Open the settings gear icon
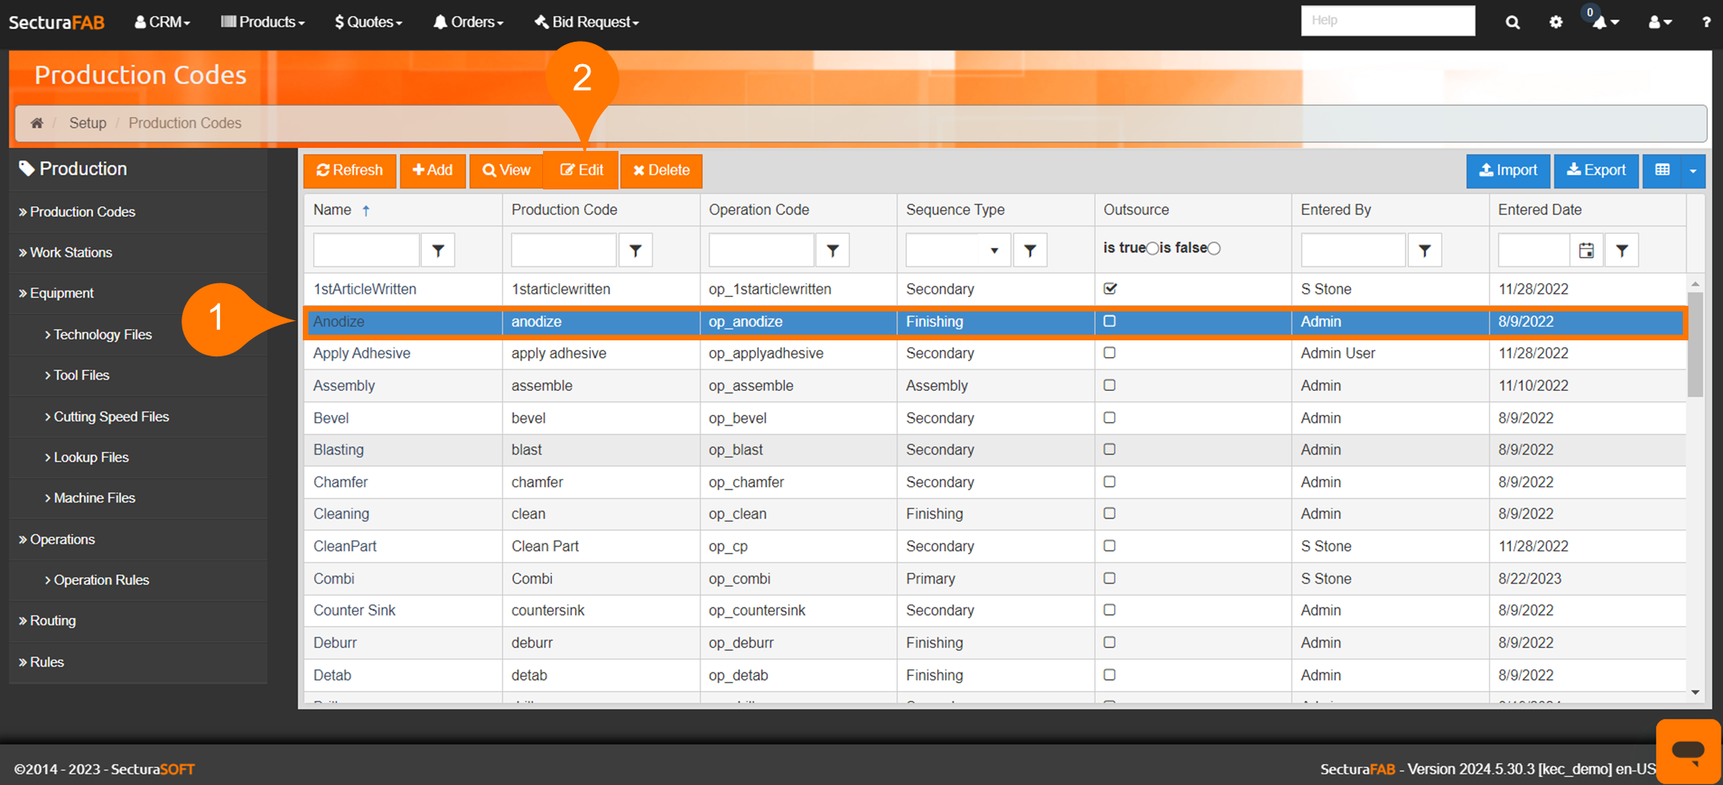 coord(1556,22)
